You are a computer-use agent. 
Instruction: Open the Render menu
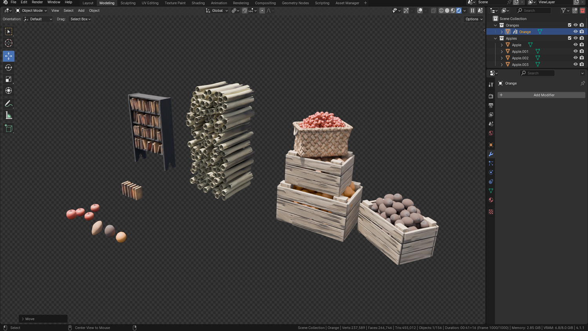37,2
